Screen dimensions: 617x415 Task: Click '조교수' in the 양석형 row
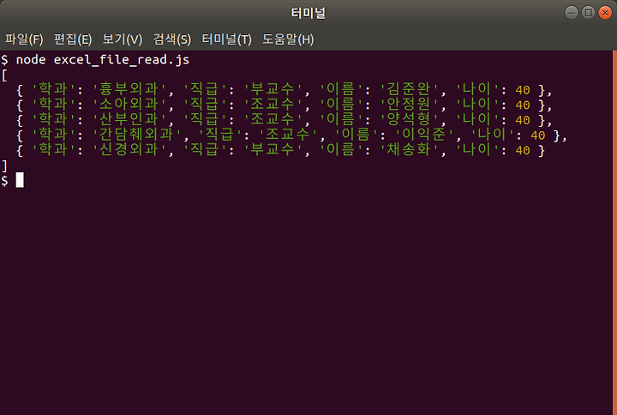coord(273,119)
